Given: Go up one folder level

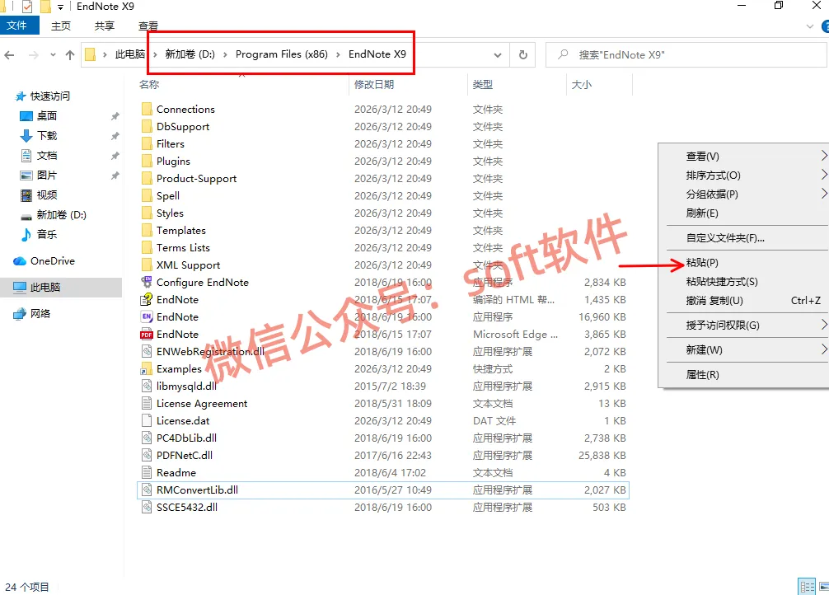Looking at the screenshot, I should click(70, 55).
